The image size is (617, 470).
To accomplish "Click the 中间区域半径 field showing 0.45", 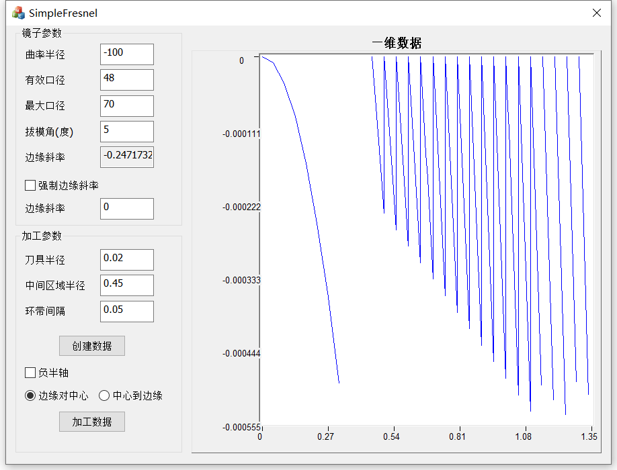I will 126,285.
